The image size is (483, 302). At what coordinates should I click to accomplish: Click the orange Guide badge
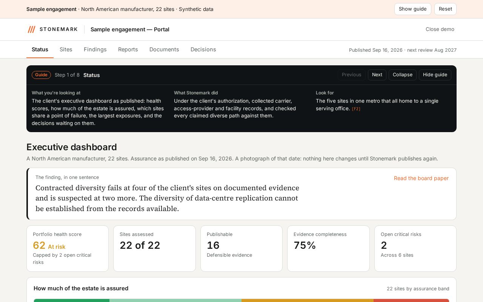(41, 75)
